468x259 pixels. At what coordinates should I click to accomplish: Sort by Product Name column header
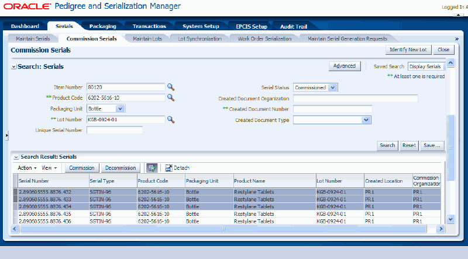pyautogui.click(x=274, y=181)
